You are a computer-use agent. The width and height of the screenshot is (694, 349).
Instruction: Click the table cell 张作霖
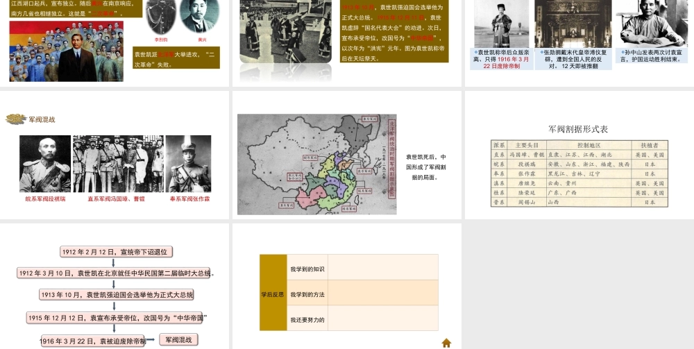pyautogui.click(x=527, y=174)
